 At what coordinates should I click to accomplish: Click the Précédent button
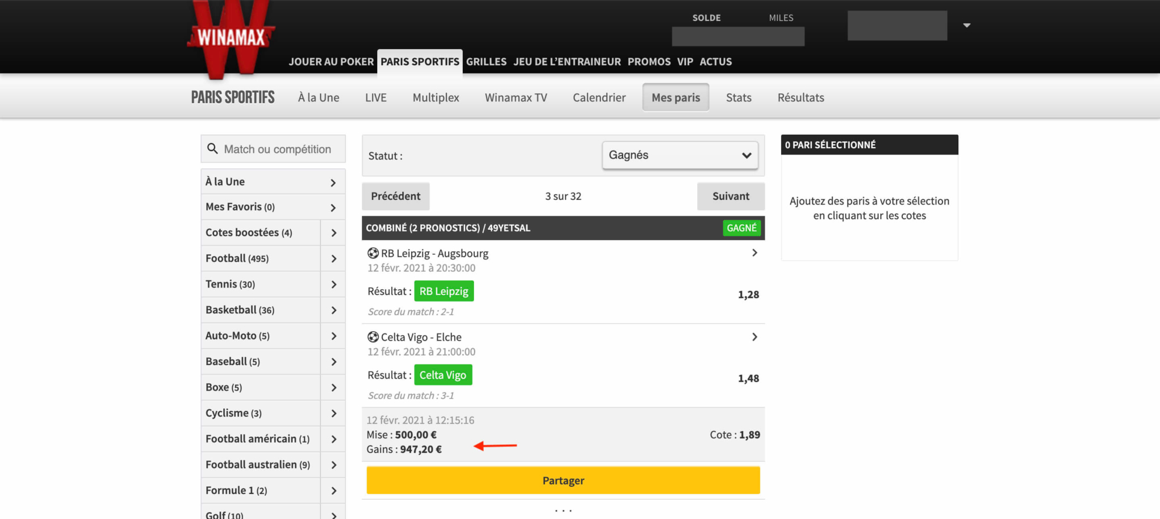(x=396, y=196)
